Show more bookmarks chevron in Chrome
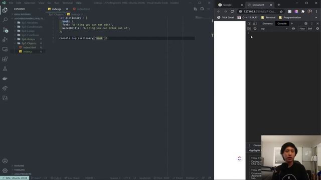Viewport: 321px width, 180px height. [x=316, y=17]
